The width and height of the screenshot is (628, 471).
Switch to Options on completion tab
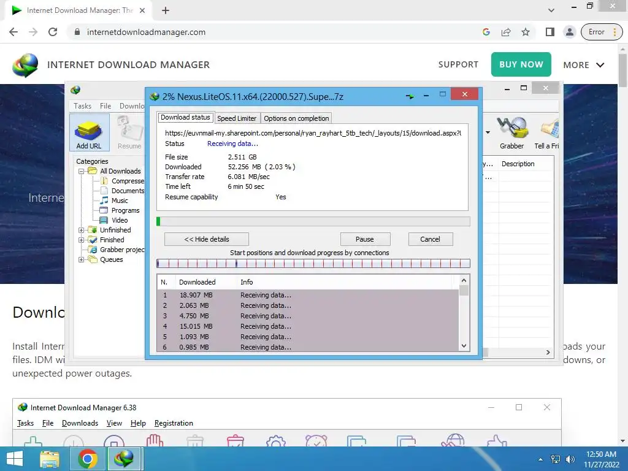pyautogui.click(x=296, y=118)
